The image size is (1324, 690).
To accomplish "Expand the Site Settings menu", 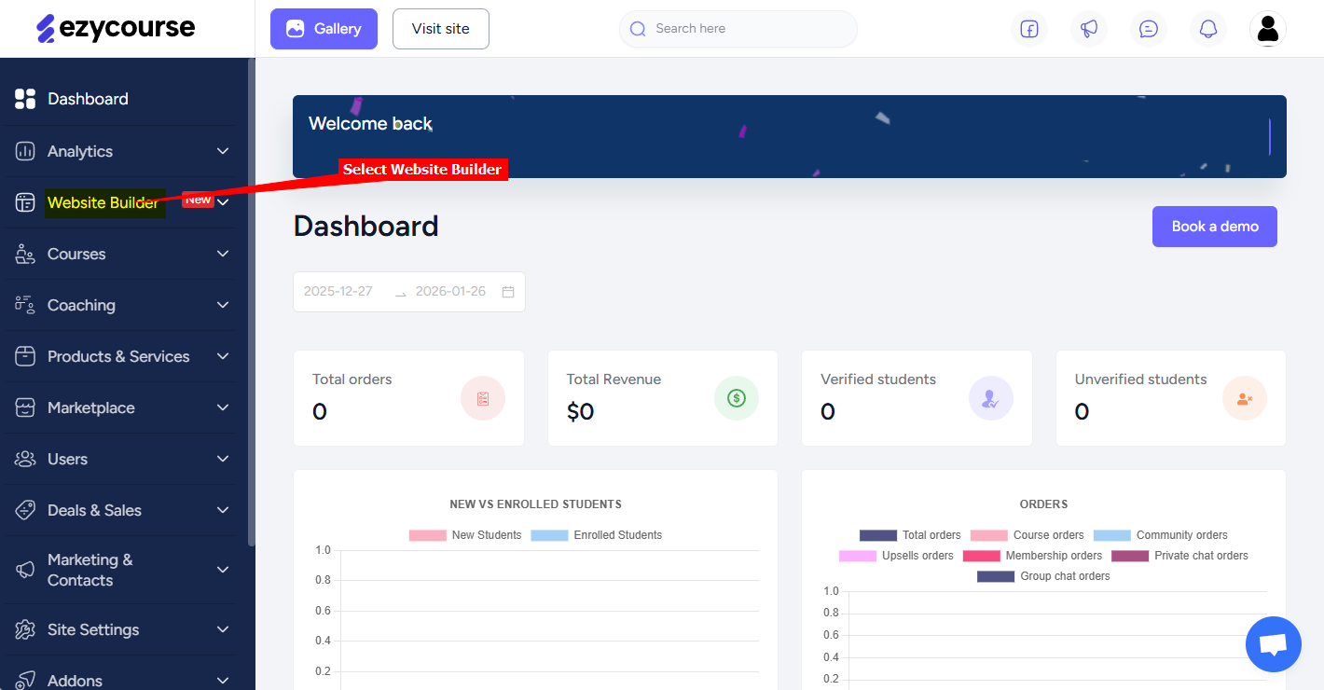I will (x=94, y=629).
